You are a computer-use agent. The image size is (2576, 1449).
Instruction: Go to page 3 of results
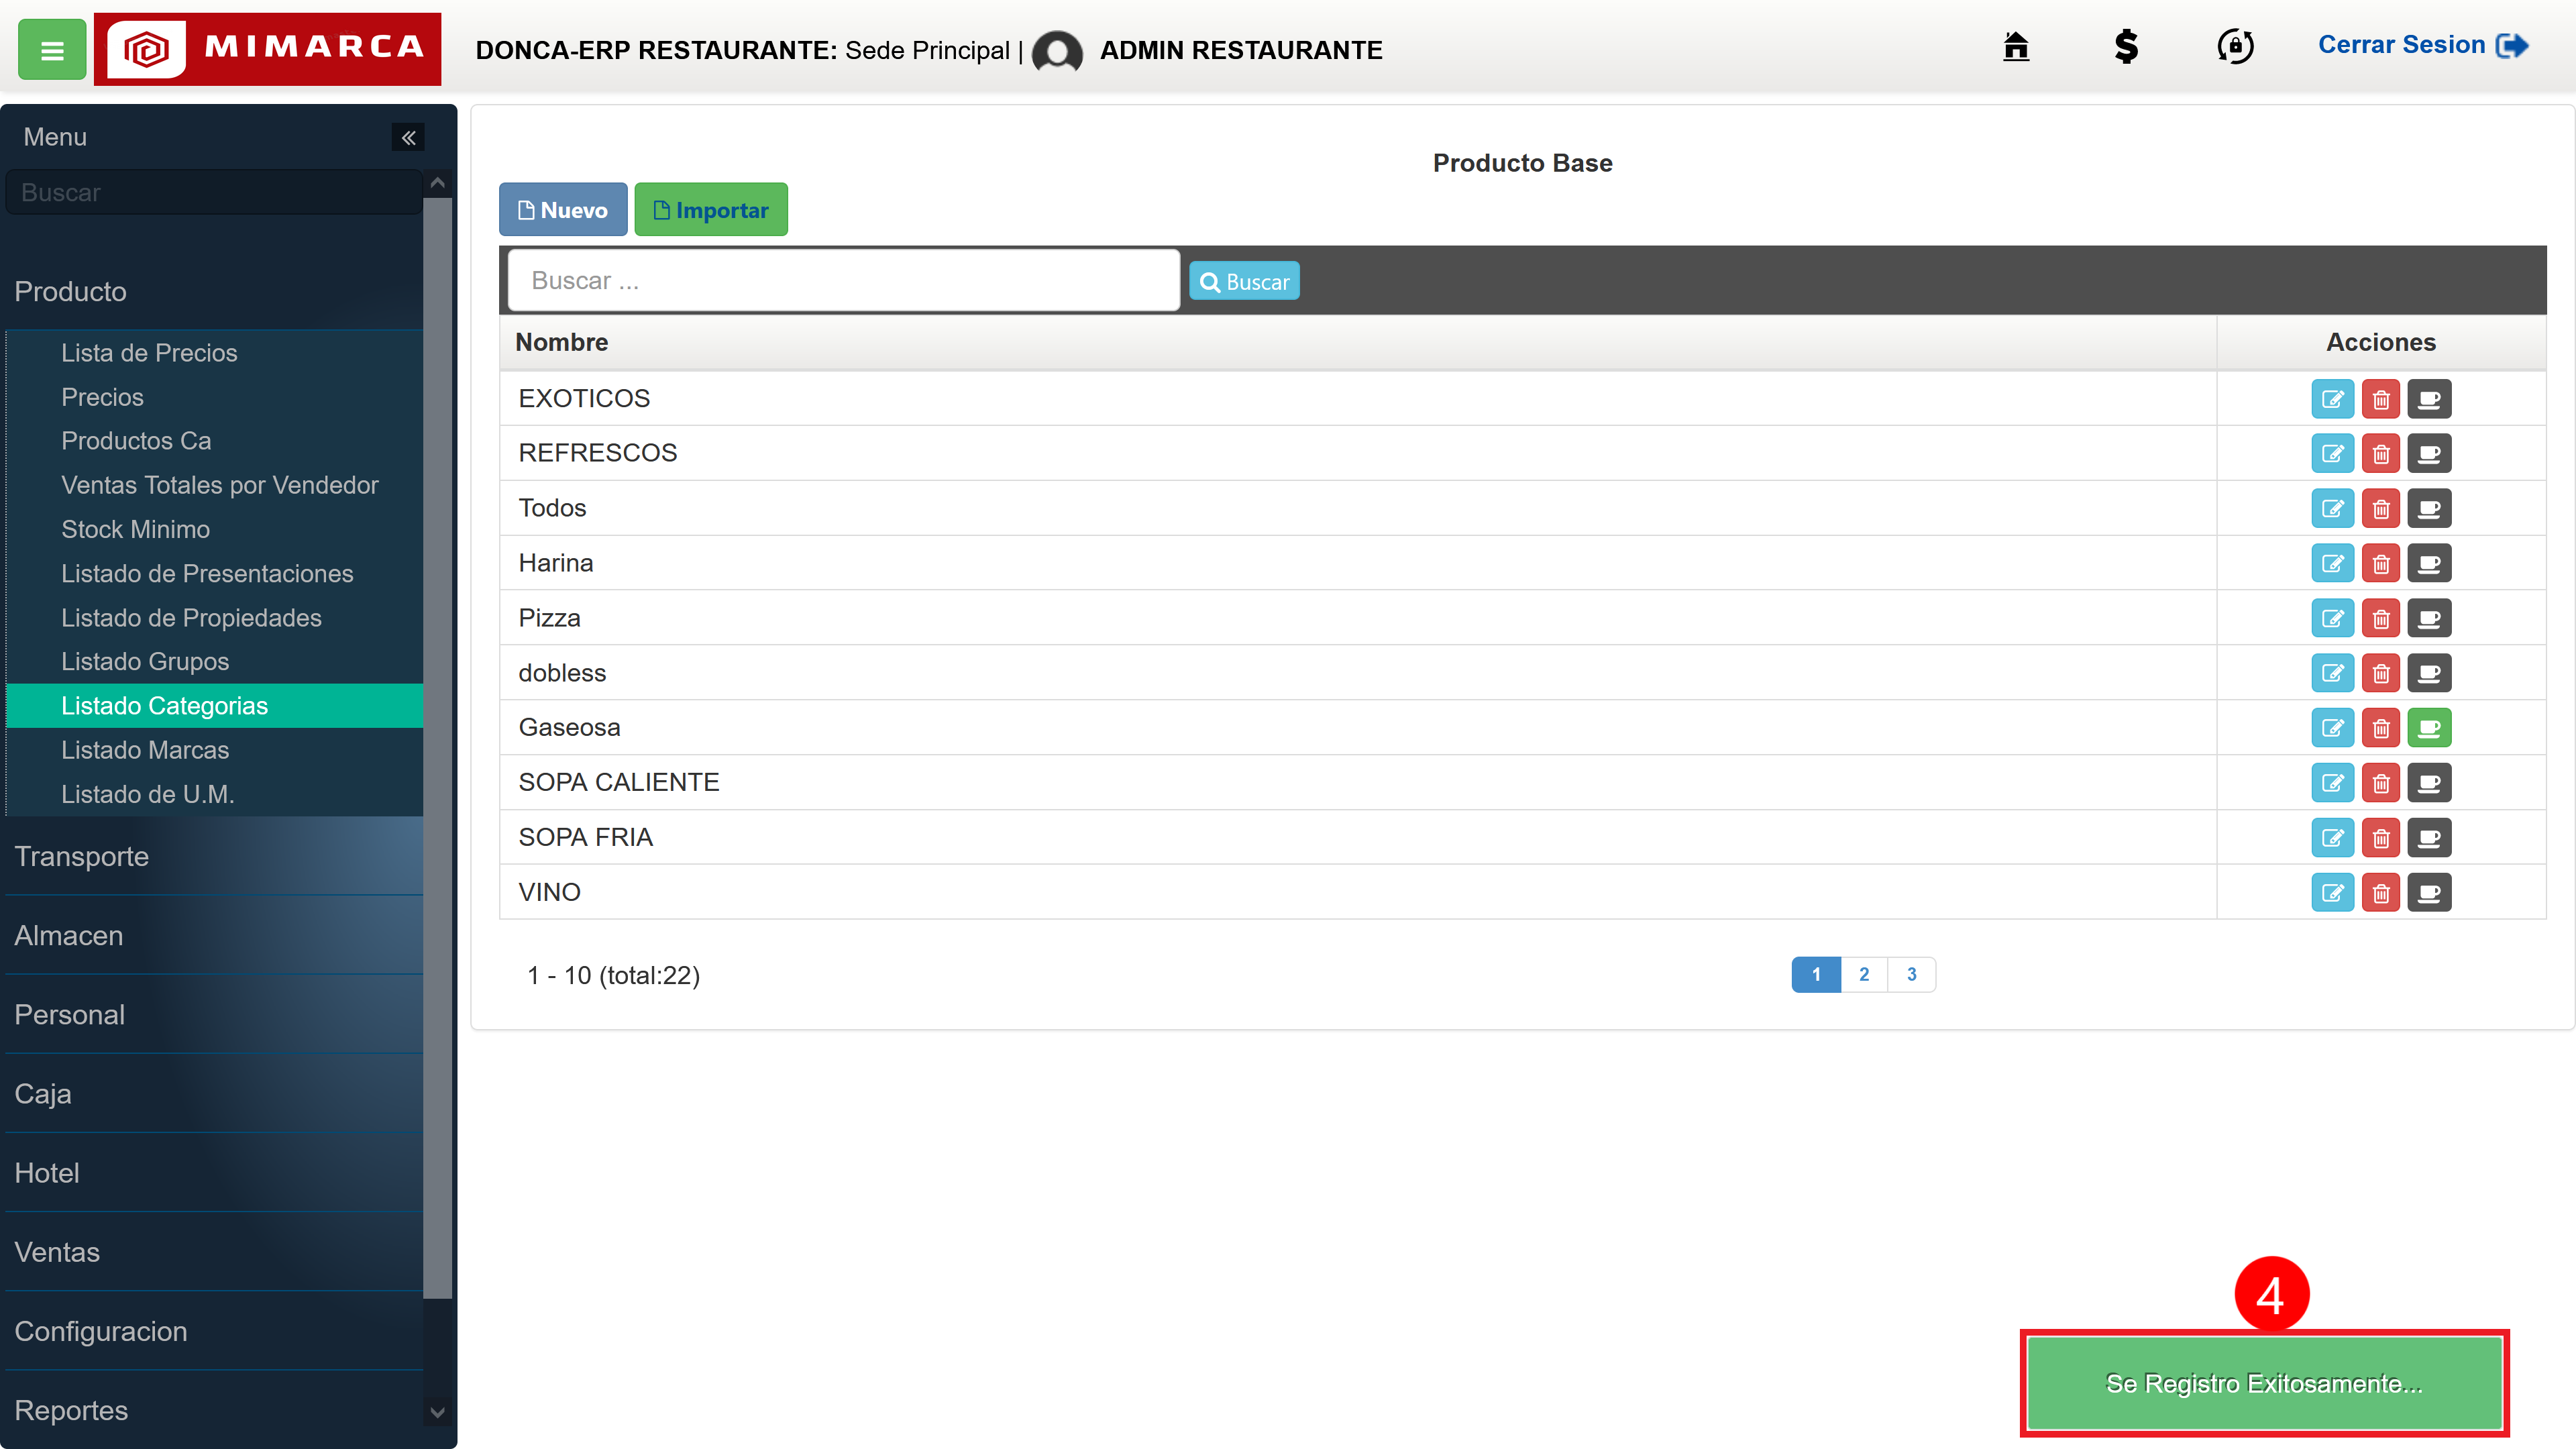pyautogui.click(x=1912, y=975)
